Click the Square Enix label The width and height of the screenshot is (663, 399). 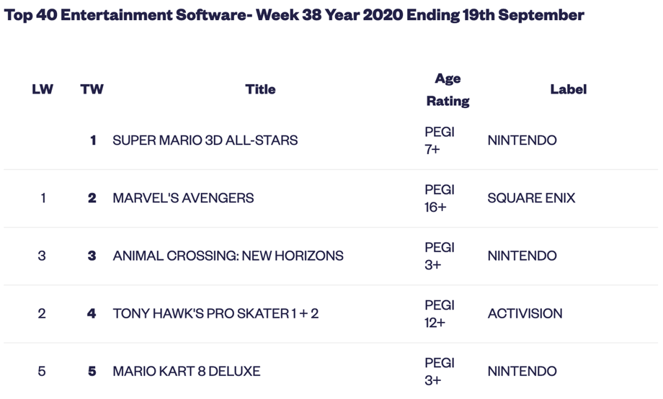[531, 198]
